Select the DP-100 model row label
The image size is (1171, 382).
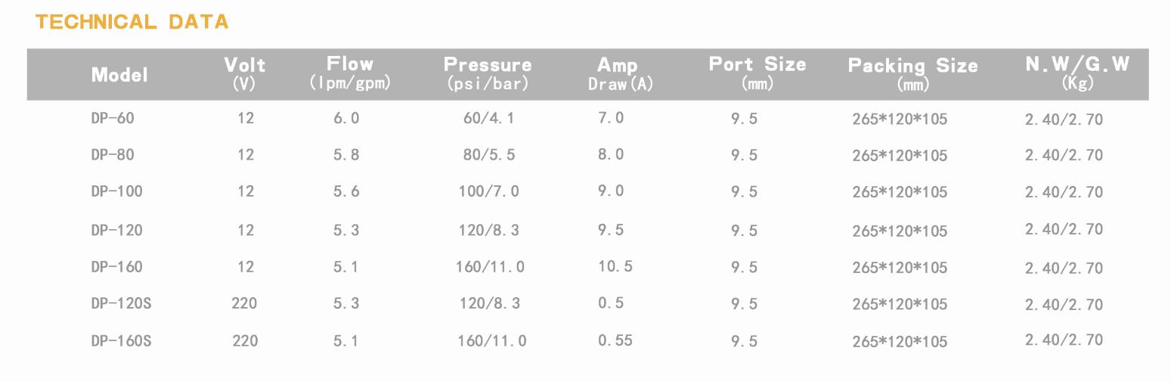(116, 191)
